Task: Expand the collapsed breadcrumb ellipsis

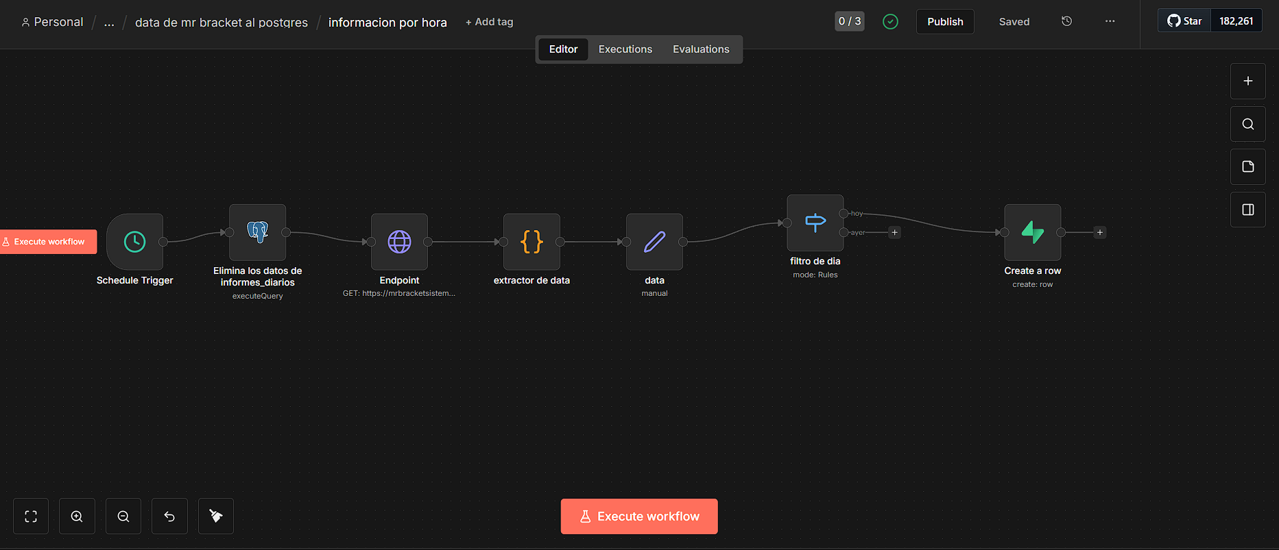Action: click(x=109, y=23)
